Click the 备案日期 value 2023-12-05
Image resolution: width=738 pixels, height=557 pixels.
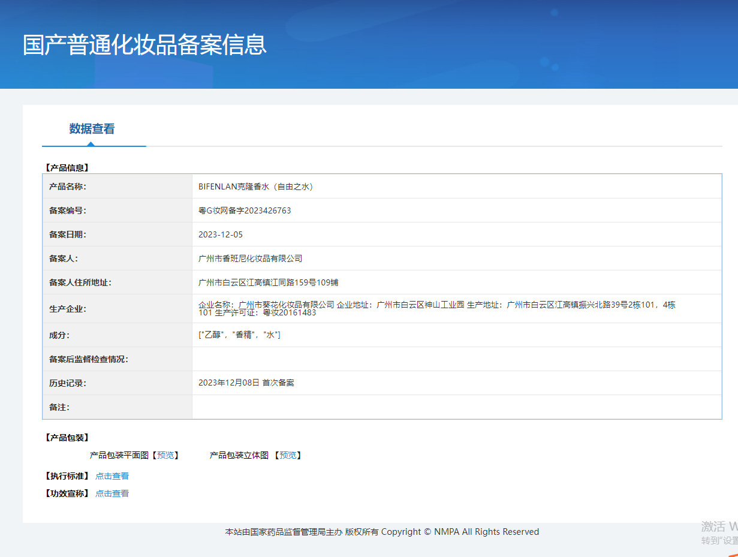[x=221, y=234]
